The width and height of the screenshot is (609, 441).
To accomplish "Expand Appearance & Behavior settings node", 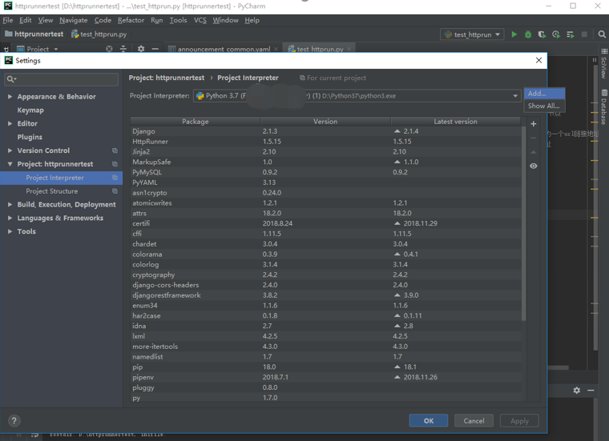I will 10,97.
